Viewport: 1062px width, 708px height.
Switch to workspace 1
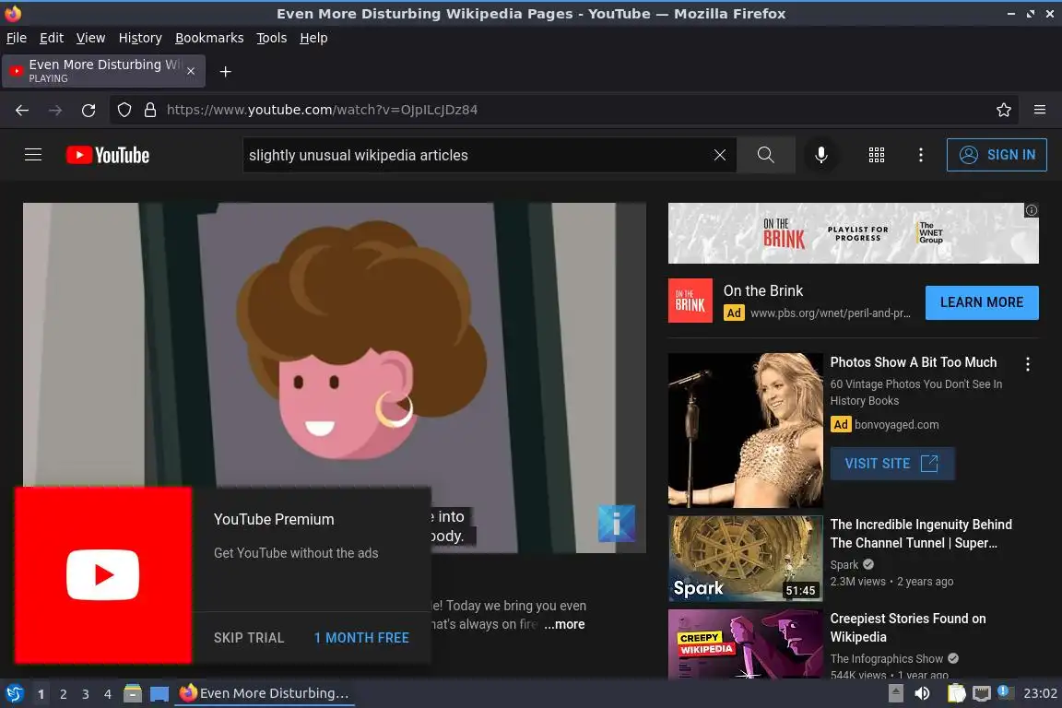[x=41, y=694]
